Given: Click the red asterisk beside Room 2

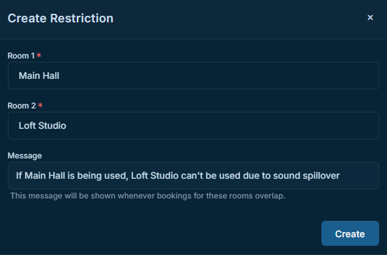Looking at the screenshot, I should pos(40,105).
